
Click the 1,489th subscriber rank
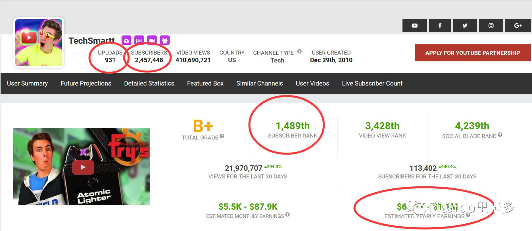293,126
